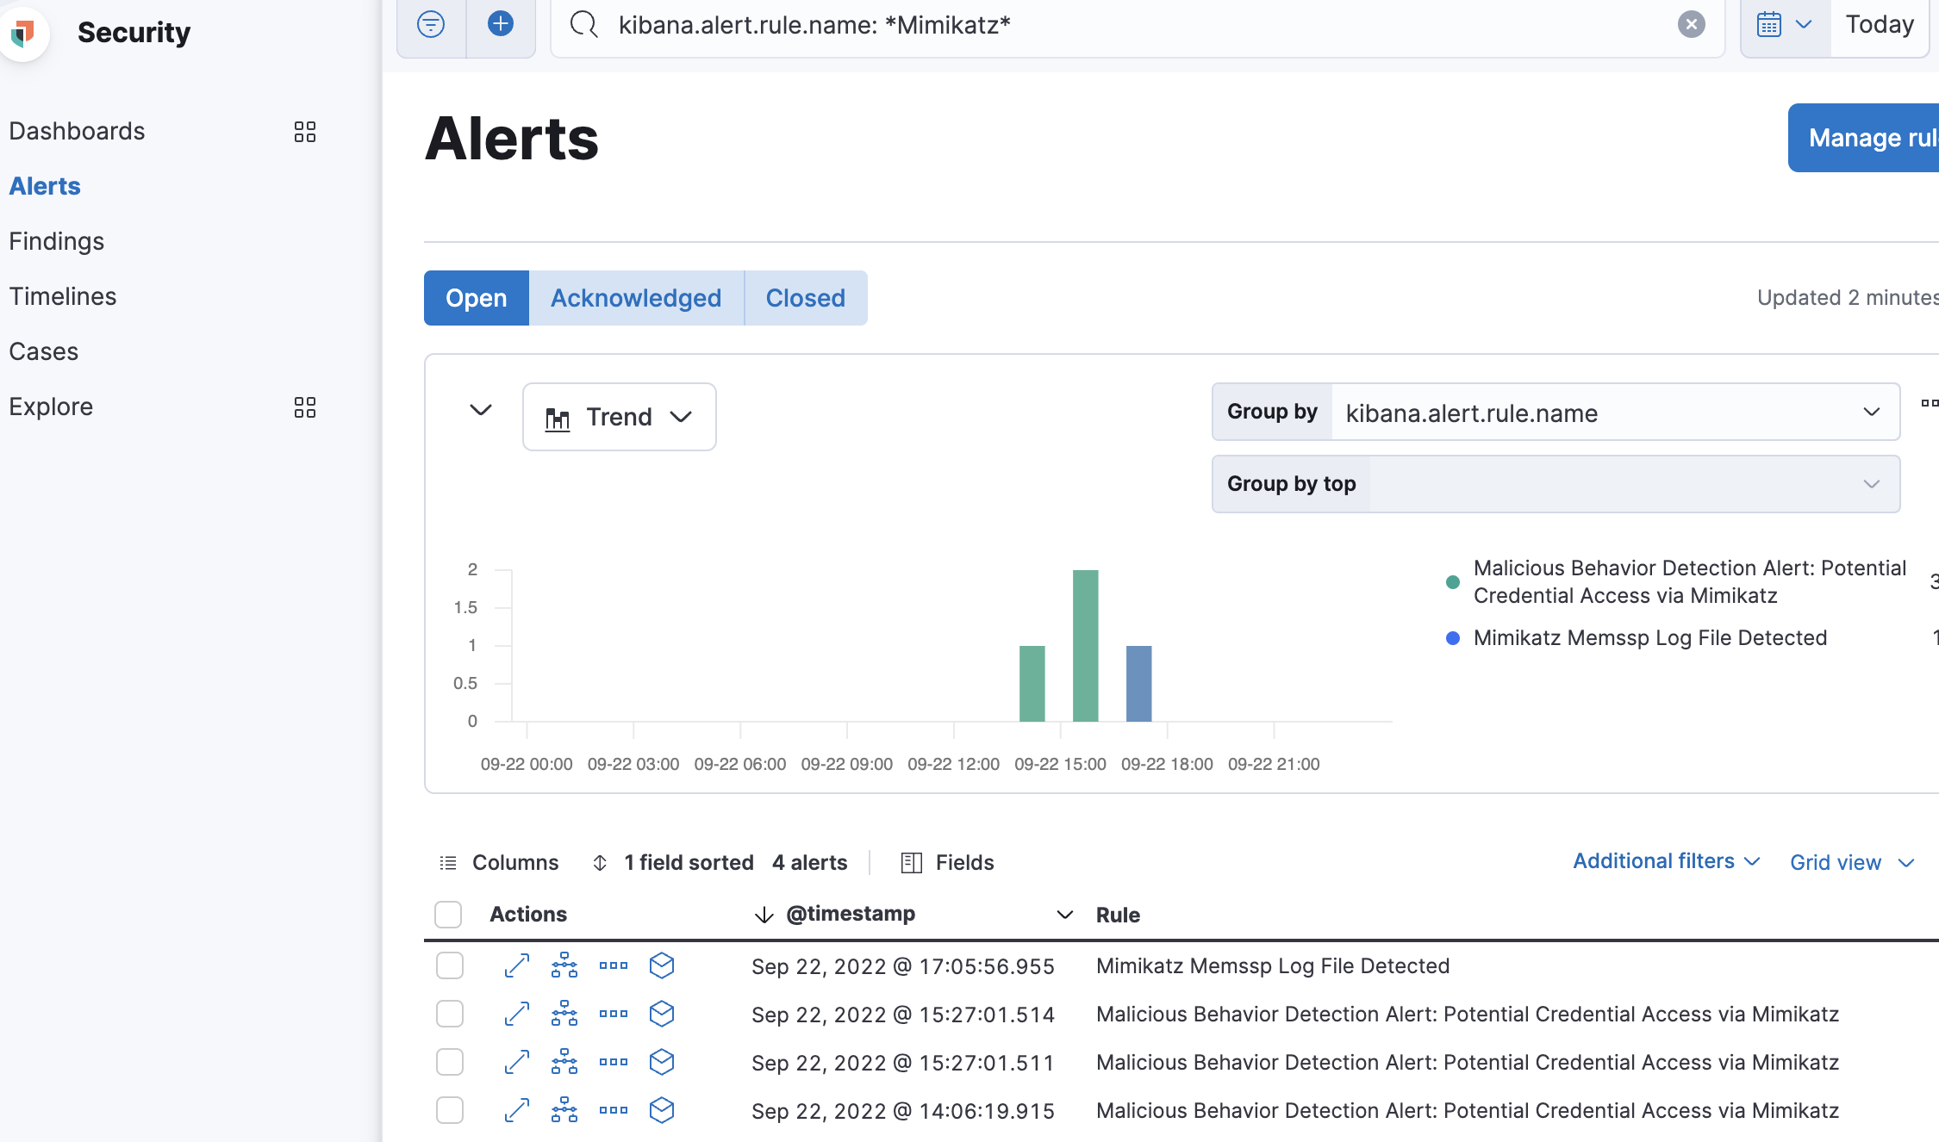Open the Fields browser icon

coord(910,862)
